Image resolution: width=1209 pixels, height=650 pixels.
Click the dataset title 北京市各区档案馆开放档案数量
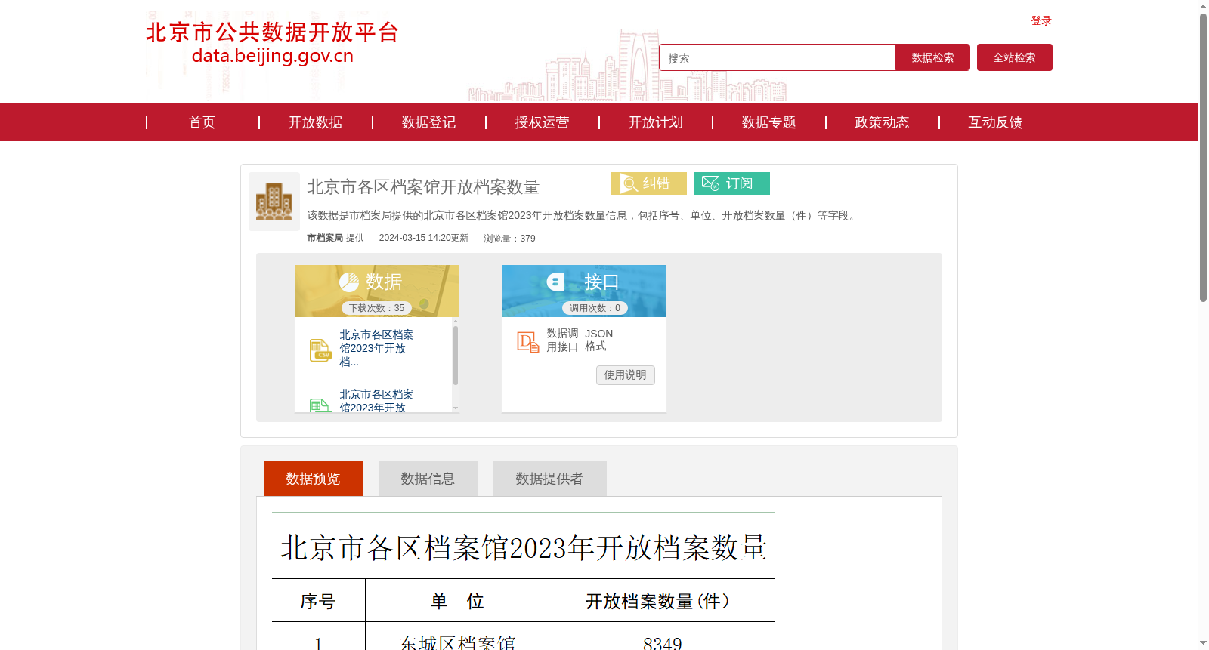(423, 186)
